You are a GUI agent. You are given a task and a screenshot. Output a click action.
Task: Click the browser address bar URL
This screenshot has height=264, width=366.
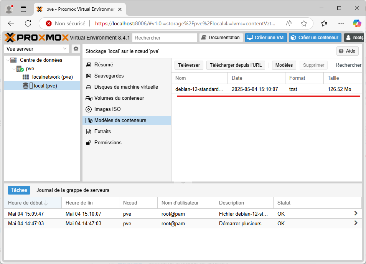click(x=185, y=23)
